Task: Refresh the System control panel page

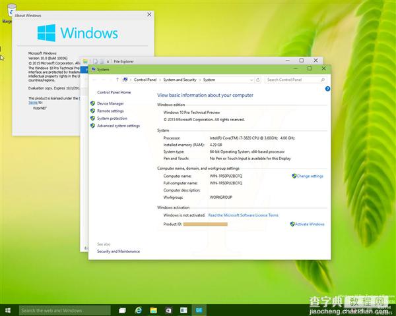Action: coord(258,80)
